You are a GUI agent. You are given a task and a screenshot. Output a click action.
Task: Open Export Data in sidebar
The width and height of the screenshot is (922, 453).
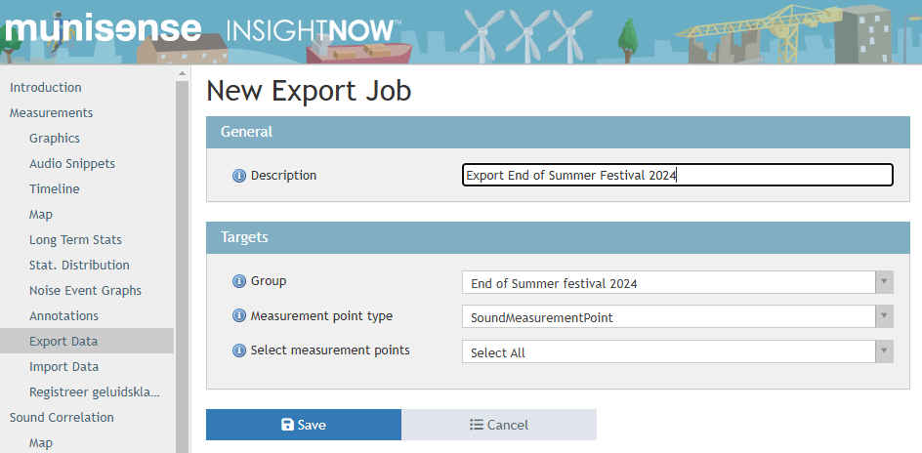coord(63,342)
